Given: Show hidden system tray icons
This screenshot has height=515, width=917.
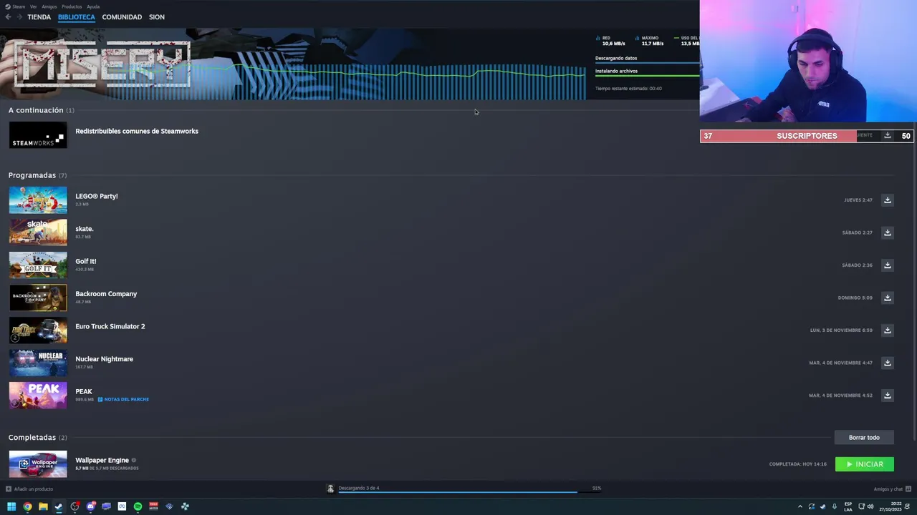Looking at the screenshot, I should 800,506.
